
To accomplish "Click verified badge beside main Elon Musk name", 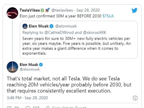I will click(41, 64).
